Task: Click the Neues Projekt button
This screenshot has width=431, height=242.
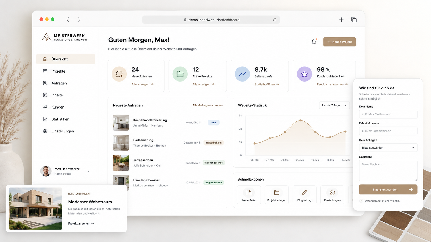Action: pos(339,42)
